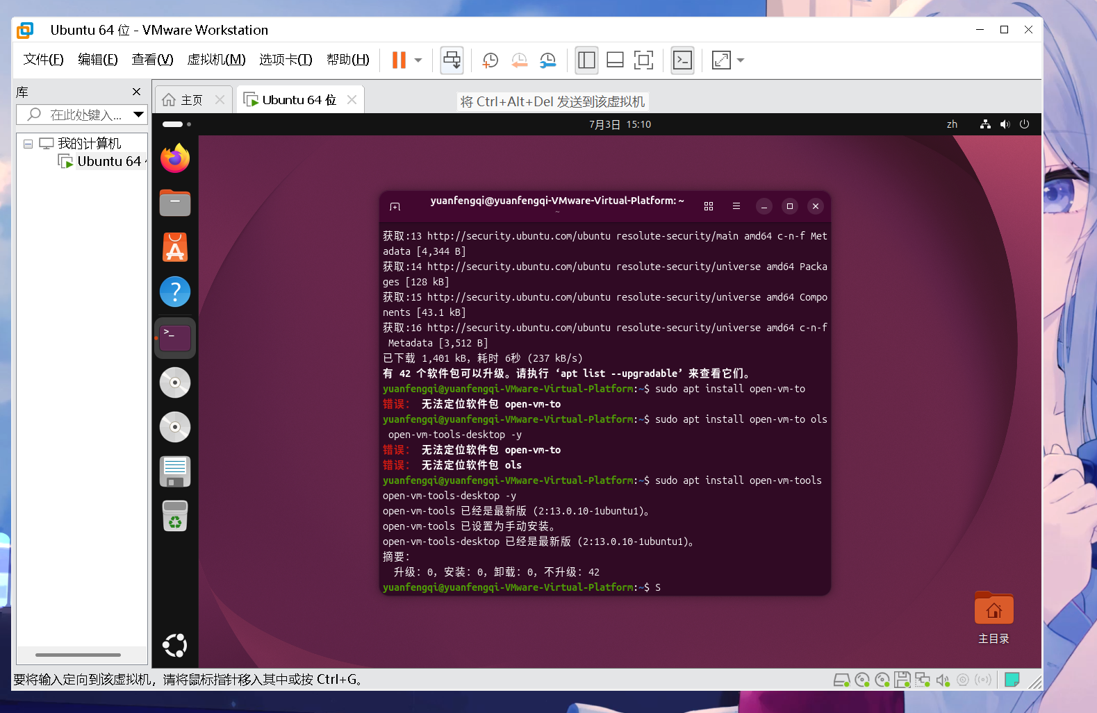Image resolution: width=1097 pixels, height=713 pixels.
Task: Switch to console view
Action: 682,60
